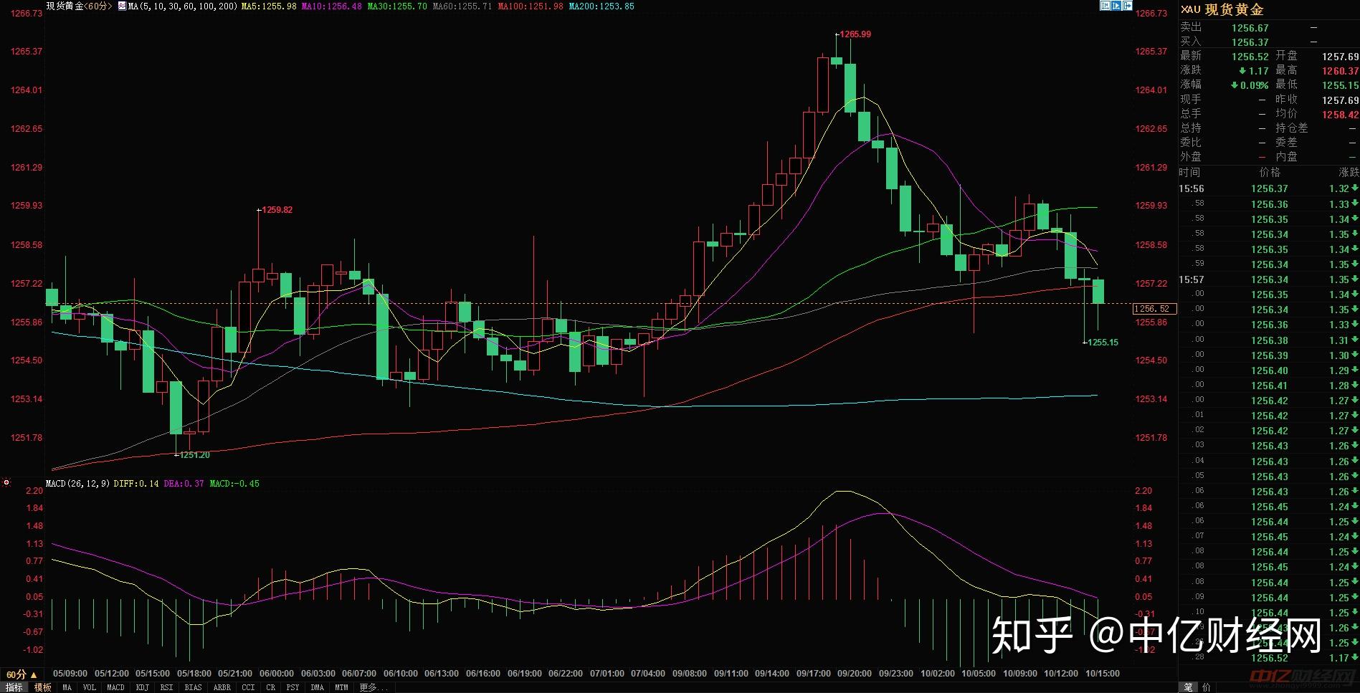This screenshot has width=1360, height=693.
Task: Select the MTM indicator tab
Action: click(341, 687)
